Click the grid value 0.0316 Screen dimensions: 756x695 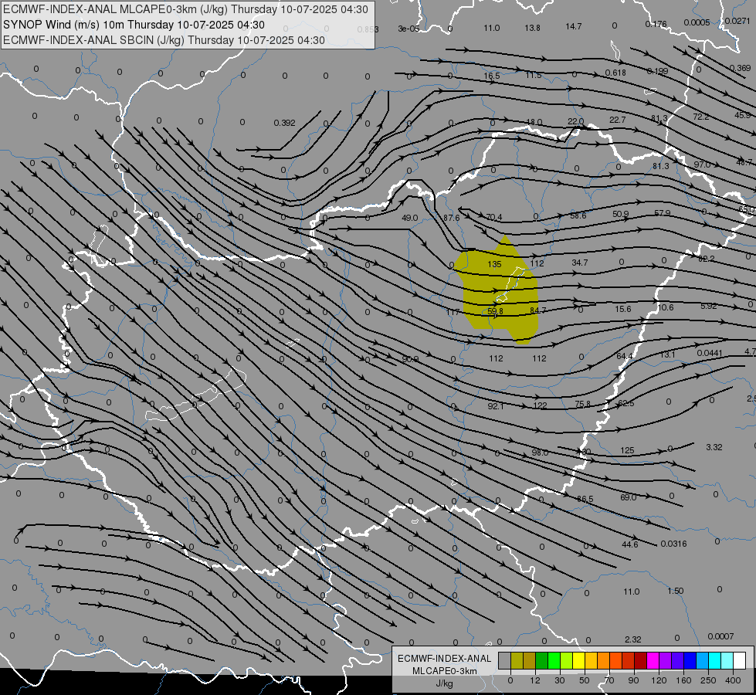click(673, 544)
